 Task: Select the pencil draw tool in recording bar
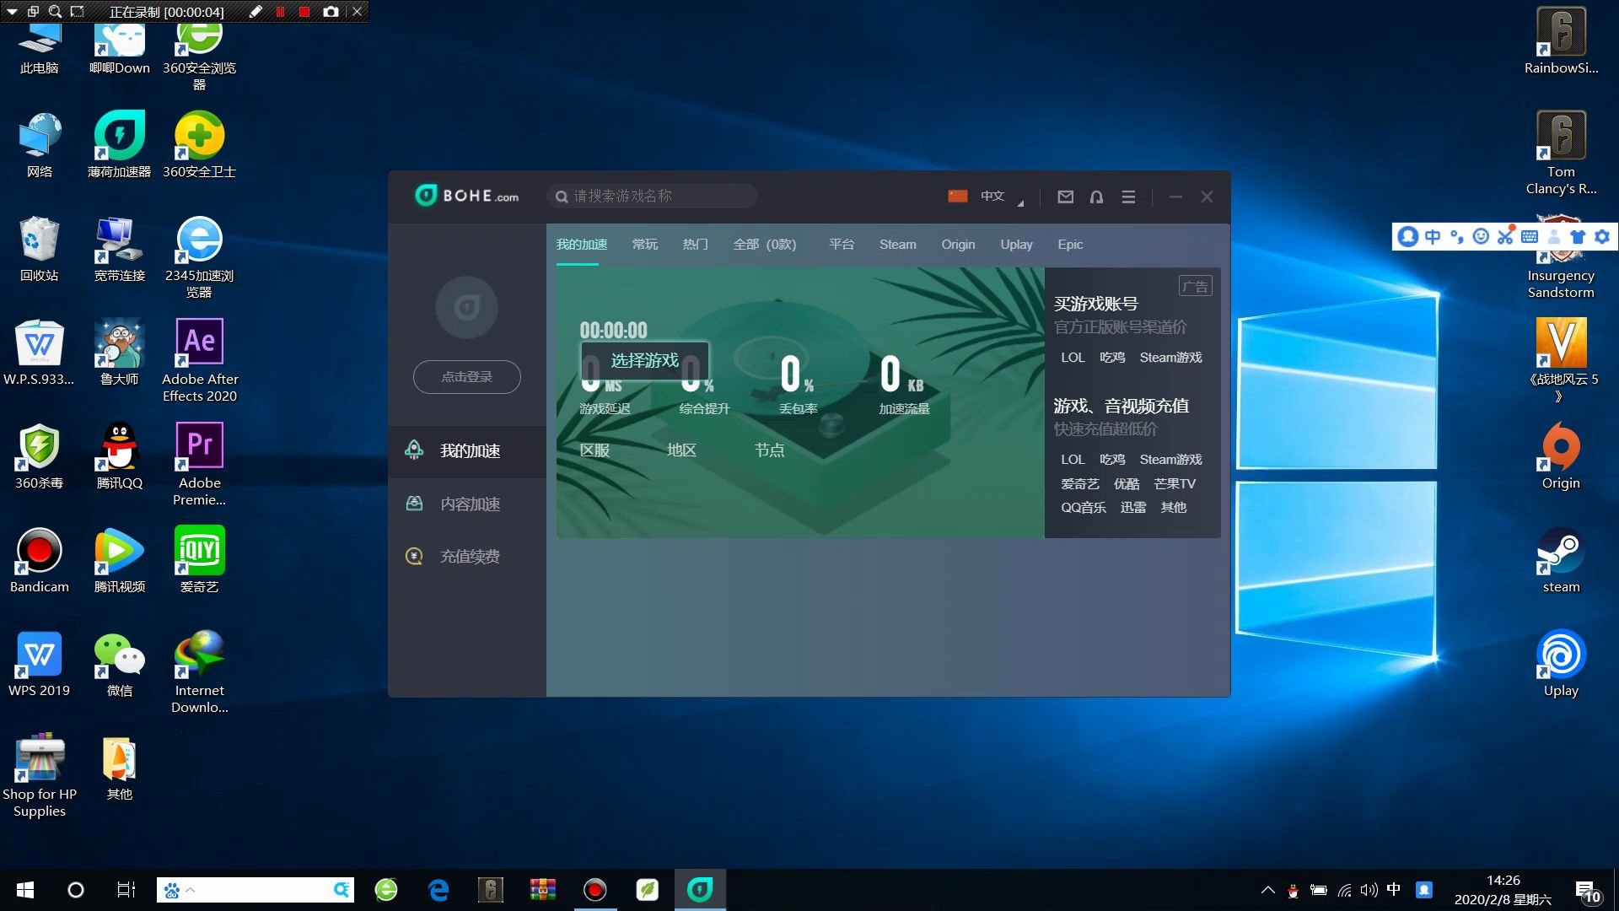pos(255,12)
